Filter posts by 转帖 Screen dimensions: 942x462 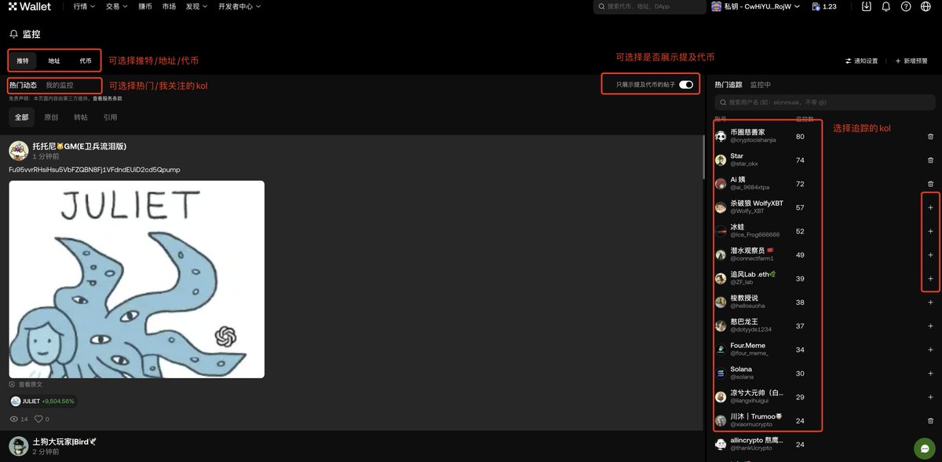(81, 117)
